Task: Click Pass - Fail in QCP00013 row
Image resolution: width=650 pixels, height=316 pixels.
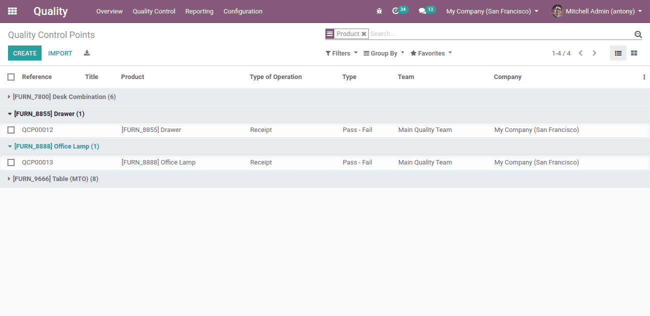Action: tap(357, 162)
